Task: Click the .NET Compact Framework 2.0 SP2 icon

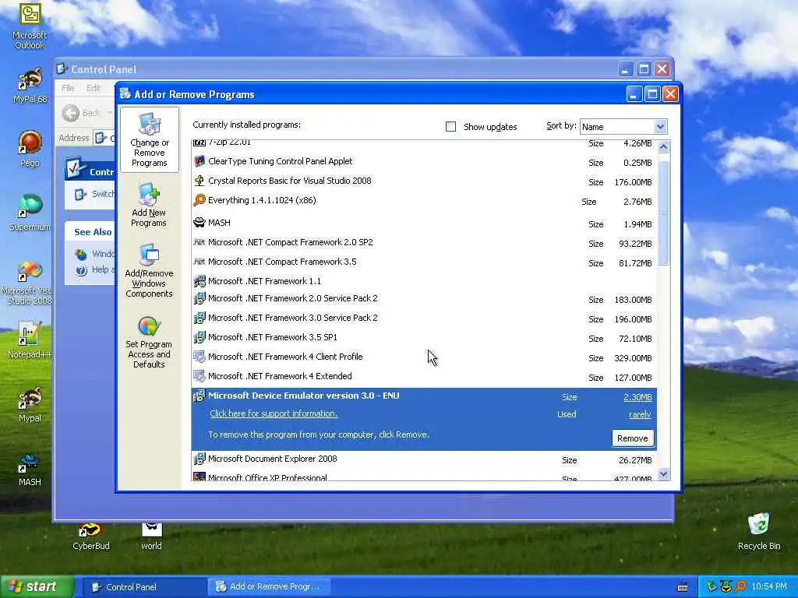Action: 199,242
